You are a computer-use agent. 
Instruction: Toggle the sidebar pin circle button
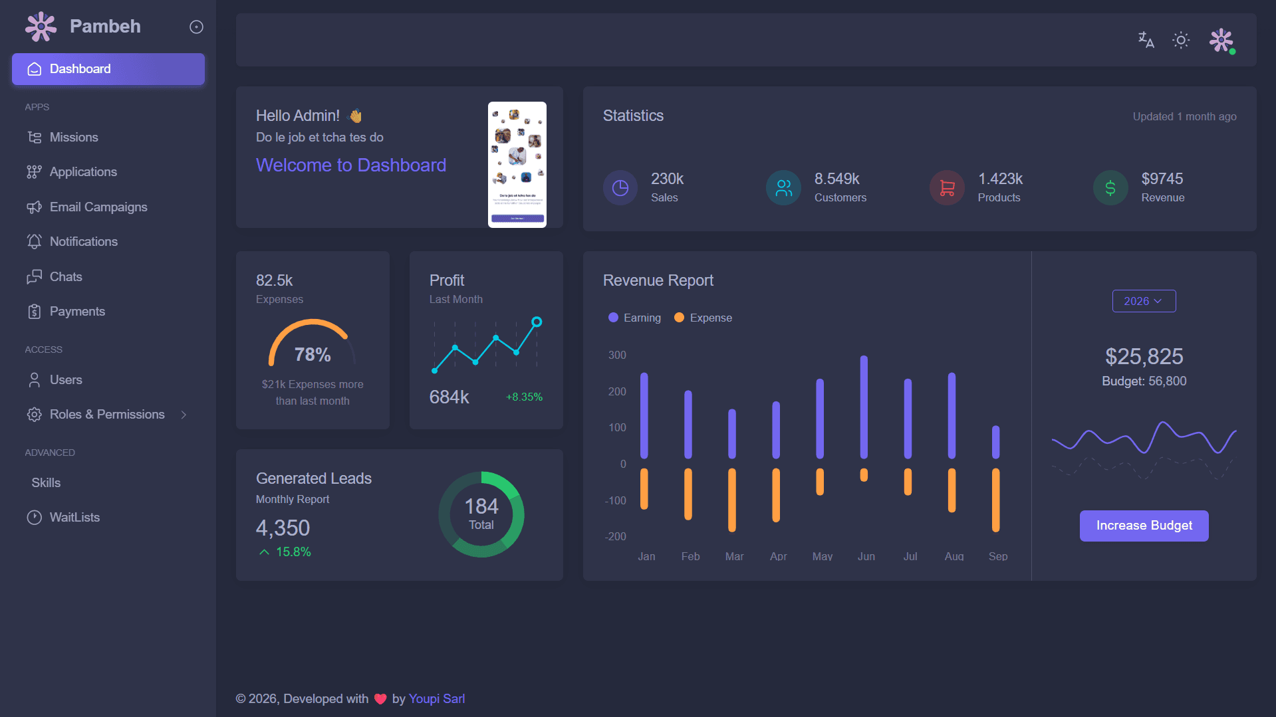[x=196, y=27]
